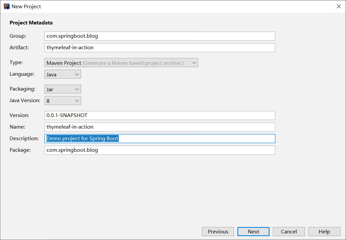
Task: Click the chevron arrow beside Jar
Action: coord(77,89)
